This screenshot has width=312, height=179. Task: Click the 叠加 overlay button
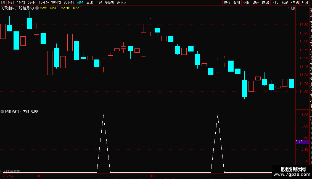click(237, 2)
